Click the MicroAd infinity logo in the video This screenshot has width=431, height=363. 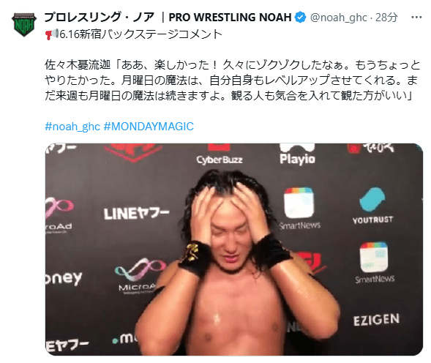coord(140,270)
